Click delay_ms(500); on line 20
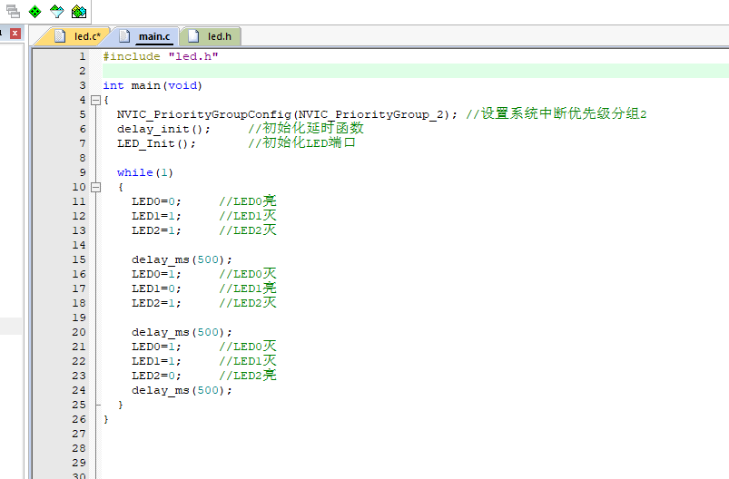Screen dimensions: 729x479 click(182, 332)
